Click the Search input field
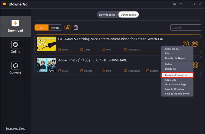The height and width of the screenshot is (134, 205). click(186, 28)
